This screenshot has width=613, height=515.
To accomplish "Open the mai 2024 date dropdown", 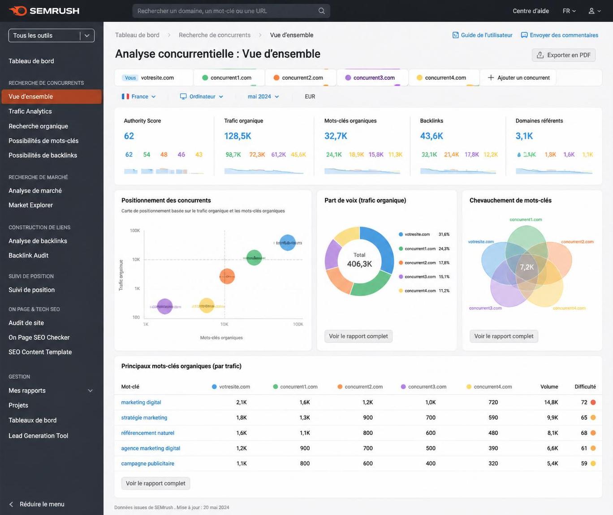I will click(x=263, y=96).
